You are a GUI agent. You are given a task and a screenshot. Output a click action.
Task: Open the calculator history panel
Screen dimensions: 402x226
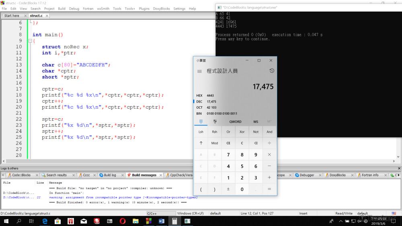(x=272, y=71)
